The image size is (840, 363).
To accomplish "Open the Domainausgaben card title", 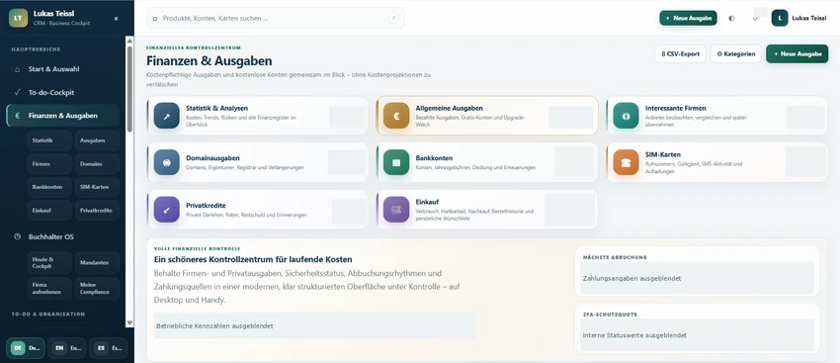I will 212,158.
